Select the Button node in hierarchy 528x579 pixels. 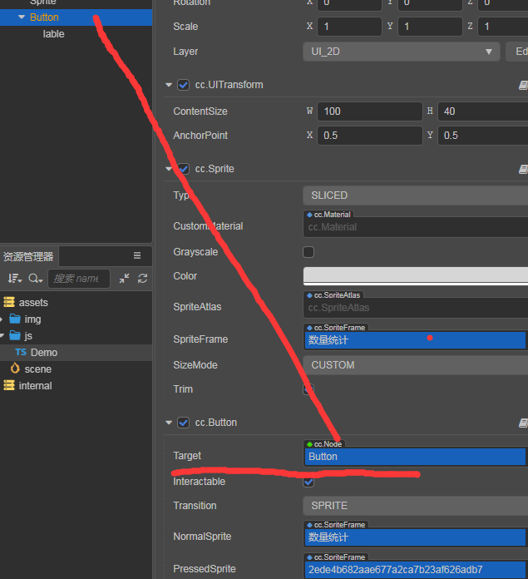tap(44, 17)
